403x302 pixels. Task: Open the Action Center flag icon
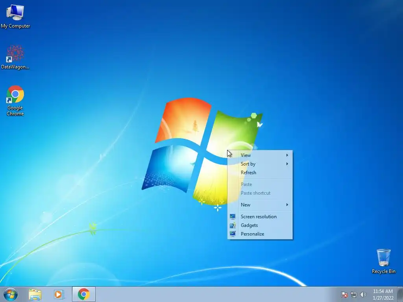coord(344,295)
